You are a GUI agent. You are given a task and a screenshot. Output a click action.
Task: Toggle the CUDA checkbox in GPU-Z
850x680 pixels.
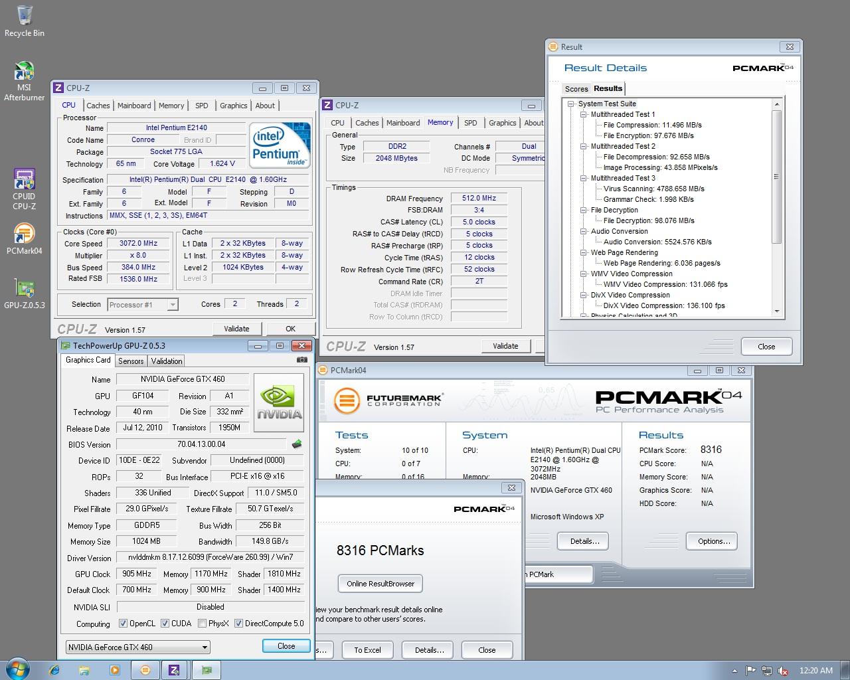click(165, 624)
